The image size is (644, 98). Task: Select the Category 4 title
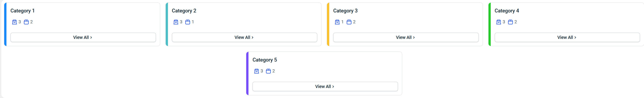(507, 11)
